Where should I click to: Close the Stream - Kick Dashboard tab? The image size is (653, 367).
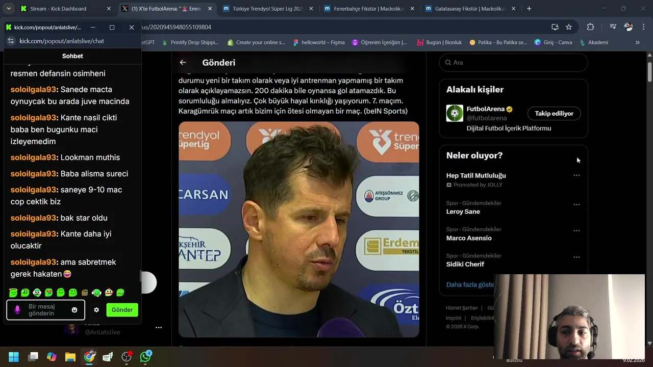click(109, 9)
